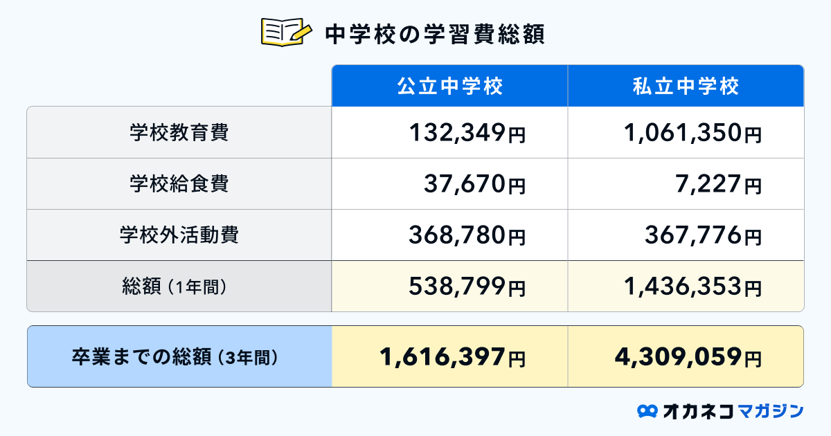
Task: Click the 368,780円 out-of-school activity cell
Action: pyautogui.click(x=467, y=235)
